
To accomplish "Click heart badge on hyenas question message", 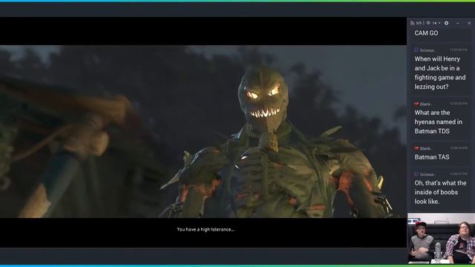I will point(416,104).
